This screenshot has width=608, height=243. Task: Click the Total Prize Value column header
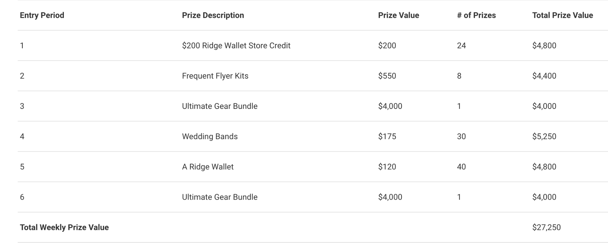click(x=562, y=15)
